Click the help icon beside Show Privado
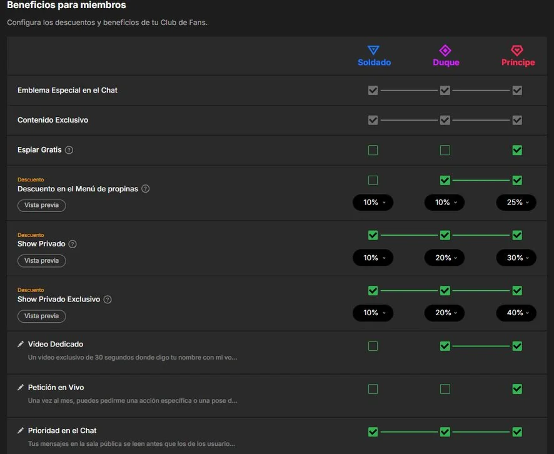This screenshot has width=554, height=454. (x=73, y=244)
